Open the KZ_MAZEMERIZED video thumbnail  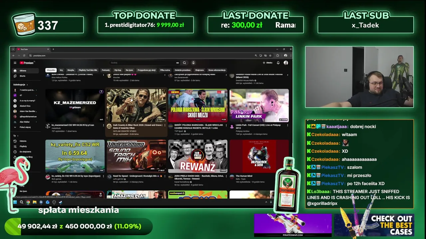(x=75, y=105)
